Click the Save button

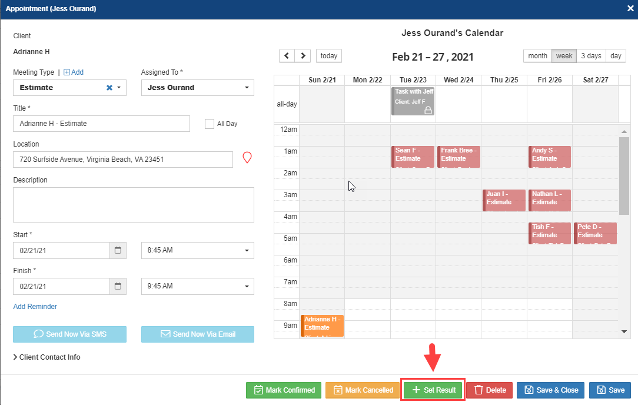click(610, 390)
